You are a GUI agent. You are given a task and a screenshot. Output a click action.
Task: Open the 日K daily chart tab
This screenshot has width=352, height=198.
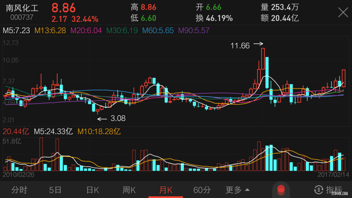93,190
